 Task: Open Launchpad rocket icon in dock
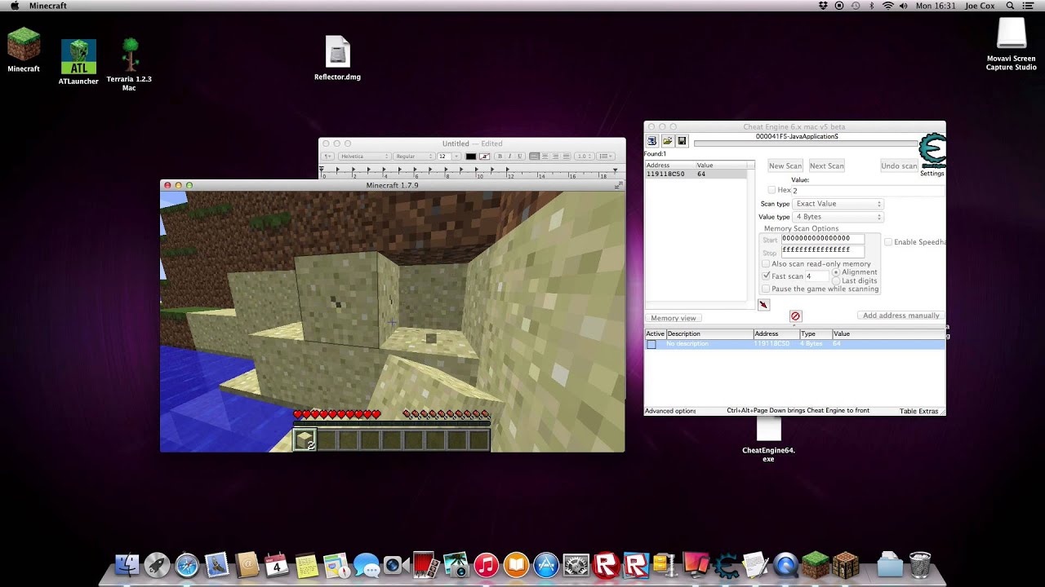(x=157, y=565)
